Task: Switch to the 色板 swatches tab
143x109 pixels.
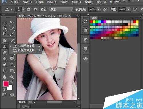Action: 94,18
